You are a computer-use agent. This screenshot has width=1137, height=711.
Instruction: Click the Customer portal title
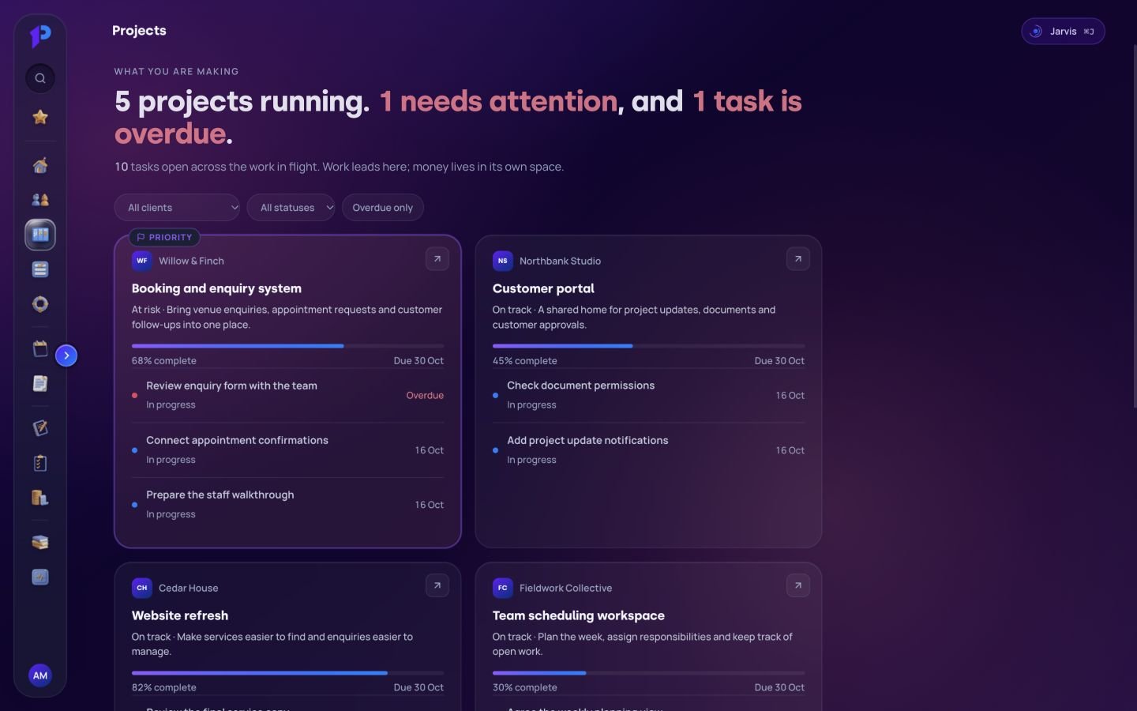pos(543,288)
